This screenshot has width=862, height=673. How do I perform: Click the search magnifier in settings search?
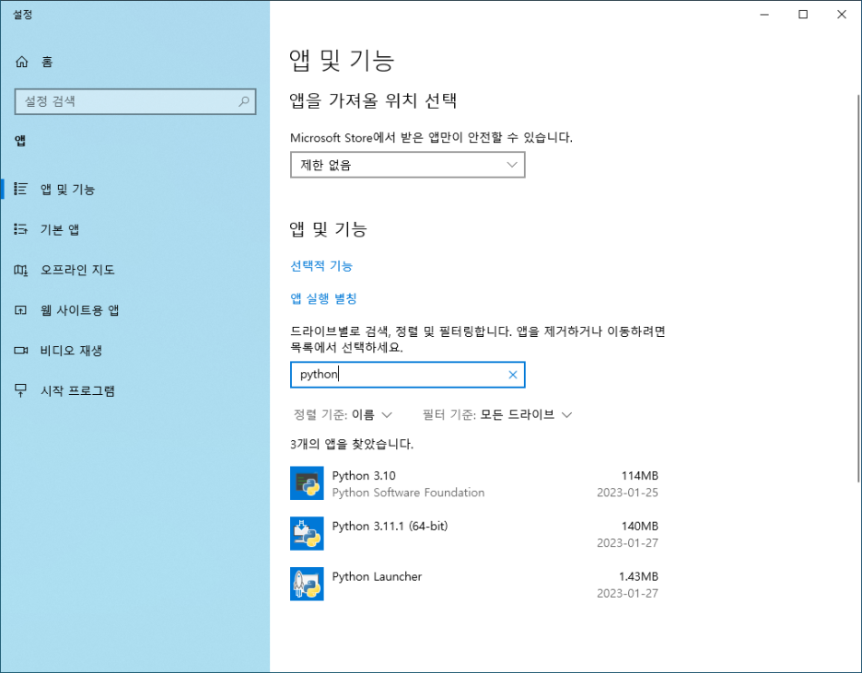(243, 101)
